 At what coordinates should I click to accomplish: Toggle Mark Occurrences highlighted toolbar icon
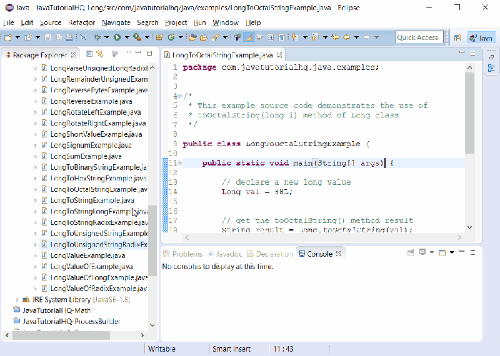pyautogui.click(x=248, y=37)
